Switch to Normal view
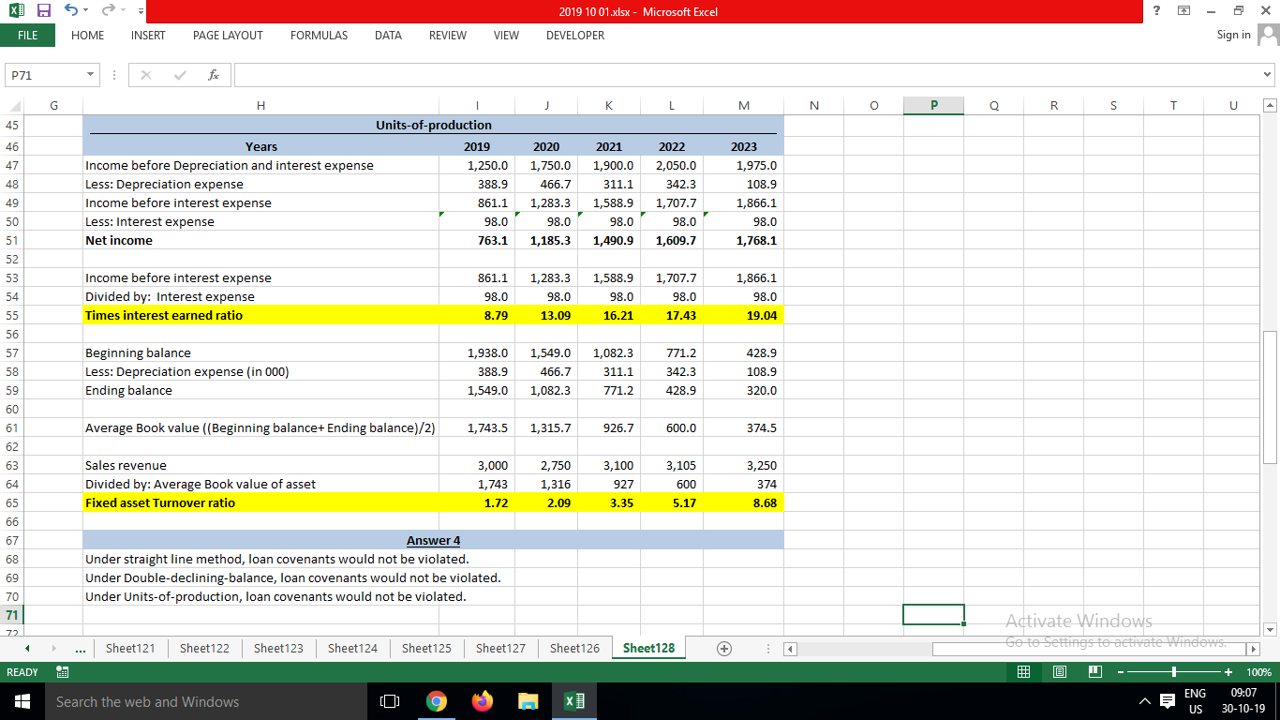The width and height of the screenshot is (1280, 720). [1025, 672]
